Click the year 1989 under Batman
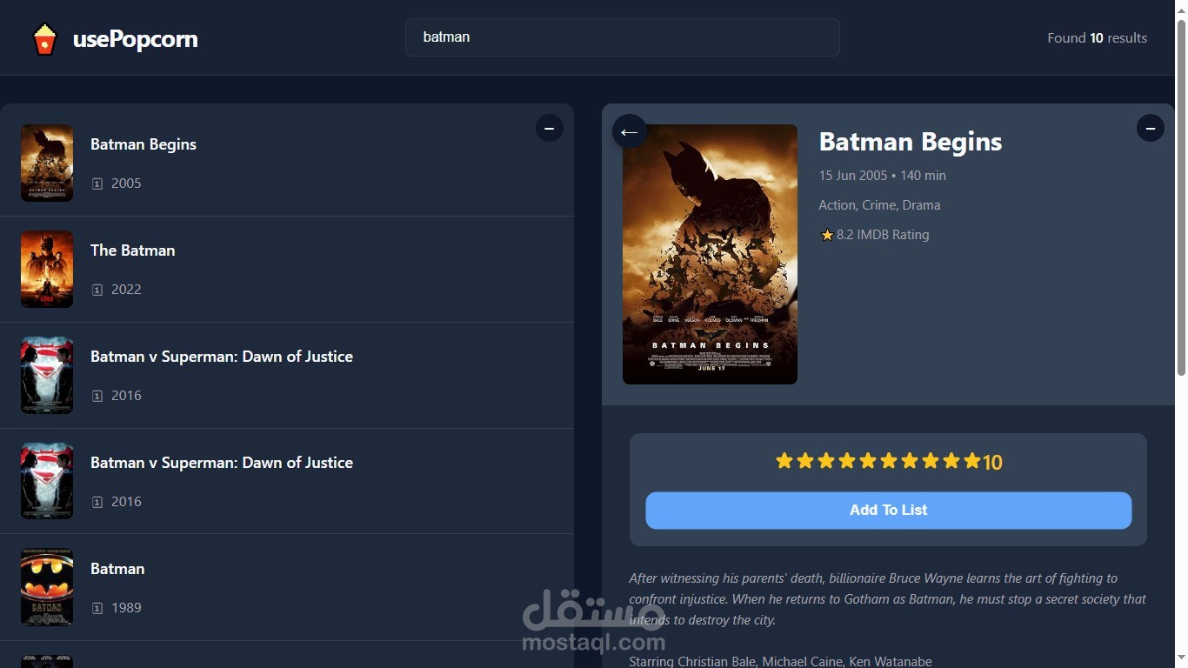Viewport: 1188px width, 668px height. coord(126,608)
